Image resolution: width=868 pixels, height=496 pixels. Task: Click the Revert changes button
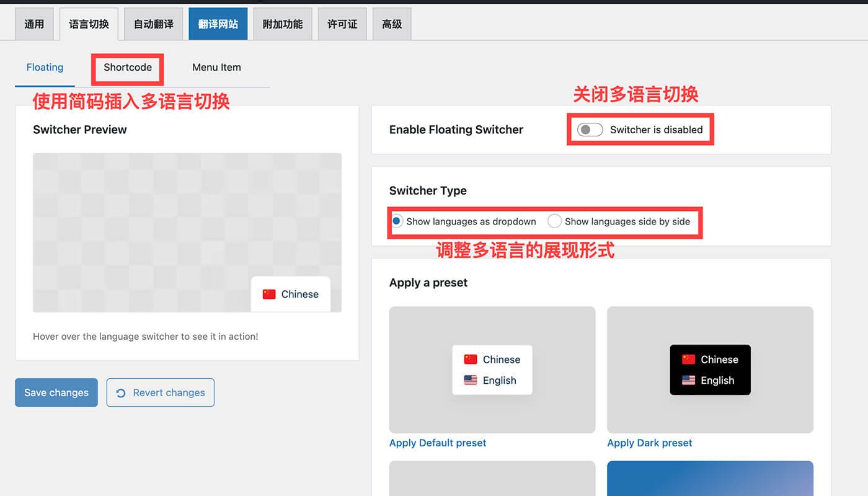point(160,392)
